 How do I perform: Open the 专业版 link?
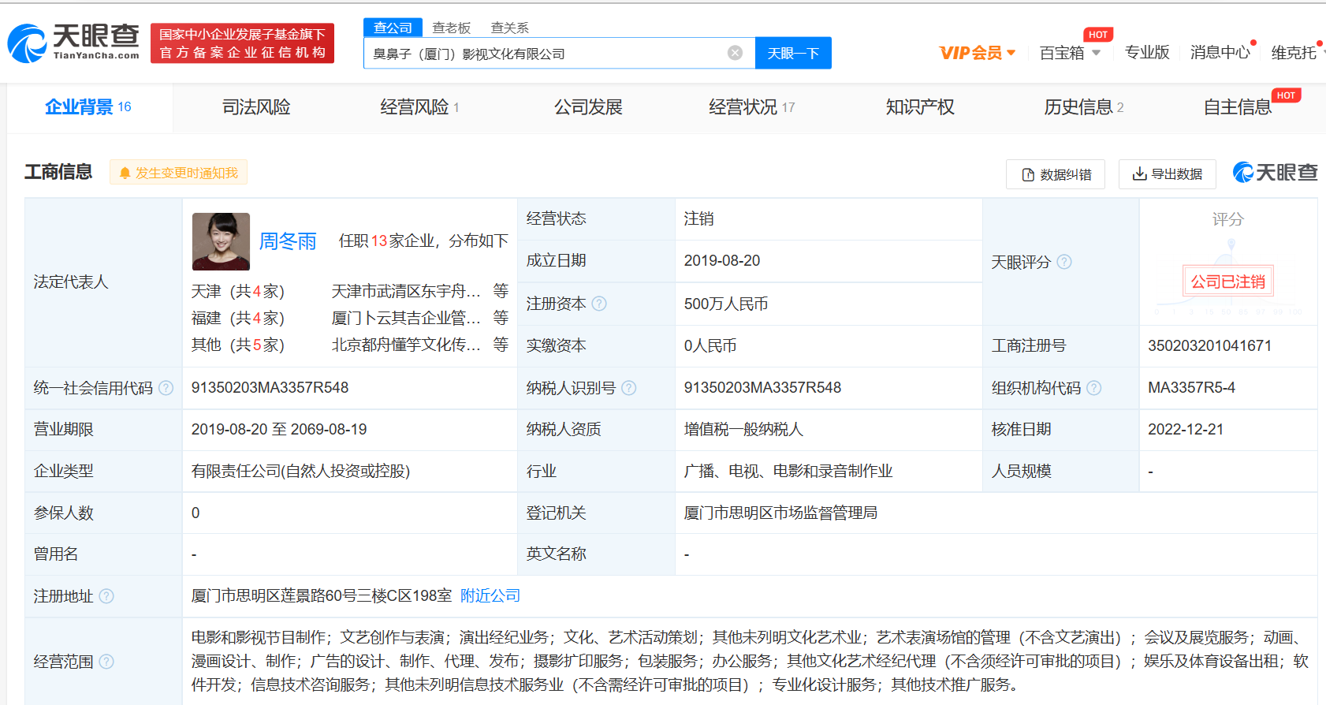[1147, 53]
